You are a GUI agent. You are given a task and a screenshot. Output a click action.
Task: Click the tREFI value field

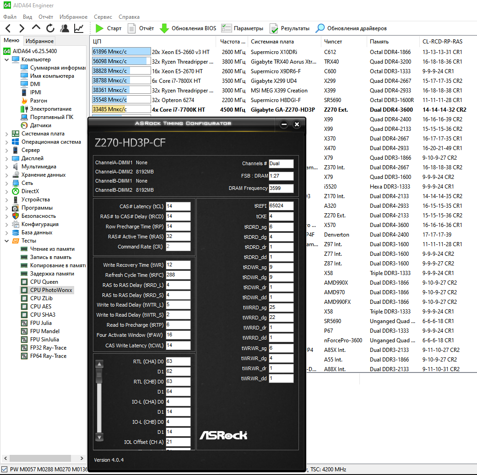click(x=281, y=206)
